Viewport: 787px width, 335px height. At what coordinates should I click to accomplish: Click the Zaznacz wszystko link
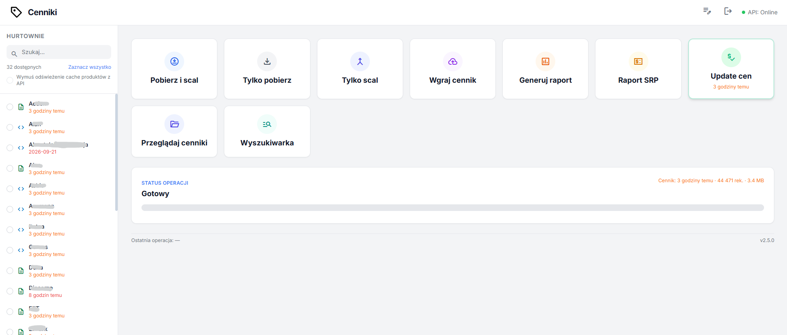pos(89,67)
